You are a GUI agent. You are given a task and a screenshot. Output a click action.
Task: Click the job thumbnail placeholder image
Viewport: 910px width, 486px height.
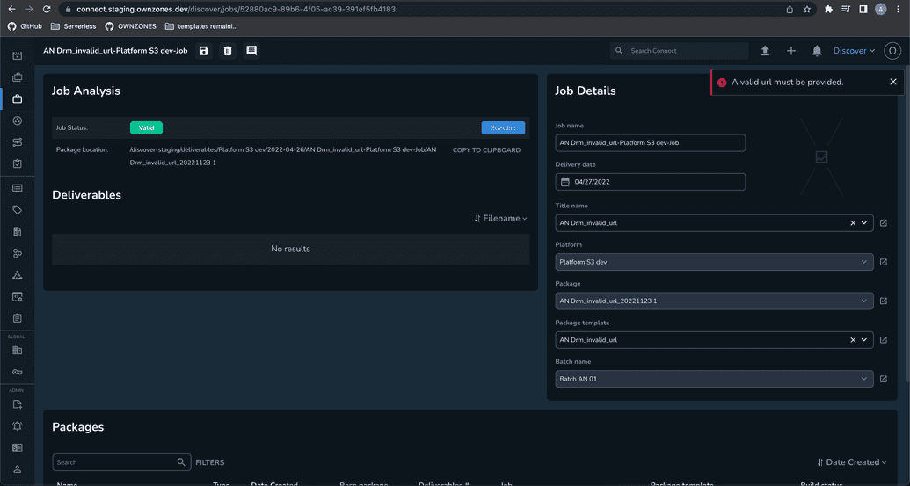(x=822, y=157)
